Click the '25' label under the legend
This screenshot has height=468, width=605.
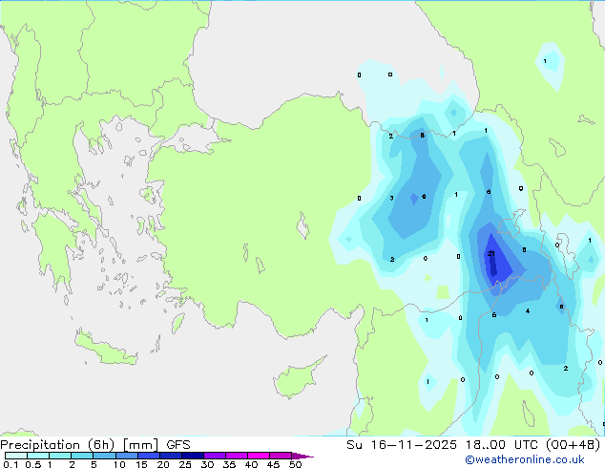tap(185, 464)
